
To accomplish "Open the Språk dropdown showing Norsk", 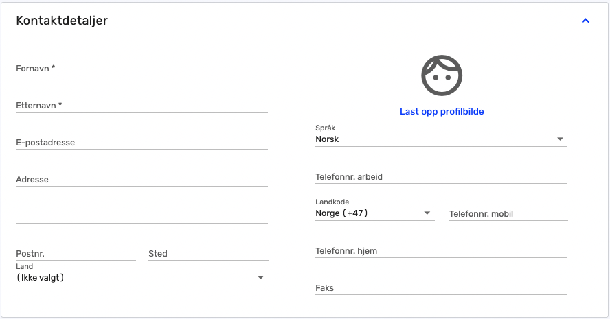I will pos(441,139).
